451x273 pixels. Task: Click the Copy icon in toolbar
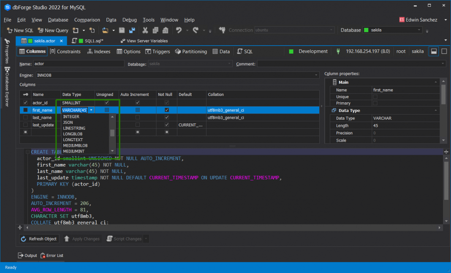click(155, 30)
